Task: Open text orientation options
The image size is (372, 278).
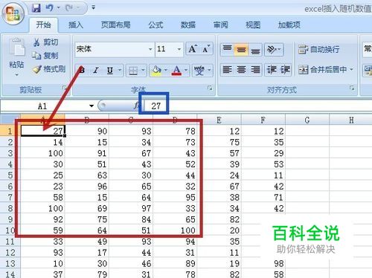Action: [x=274, y=49]
